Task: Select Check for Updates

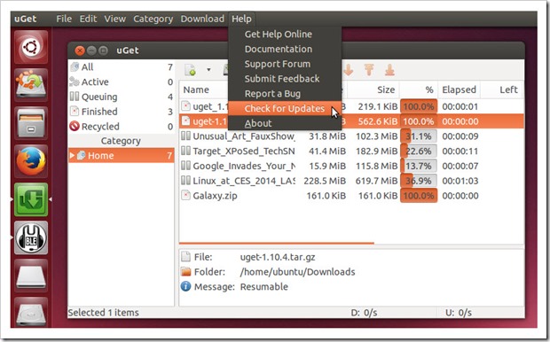Action: 285,108
